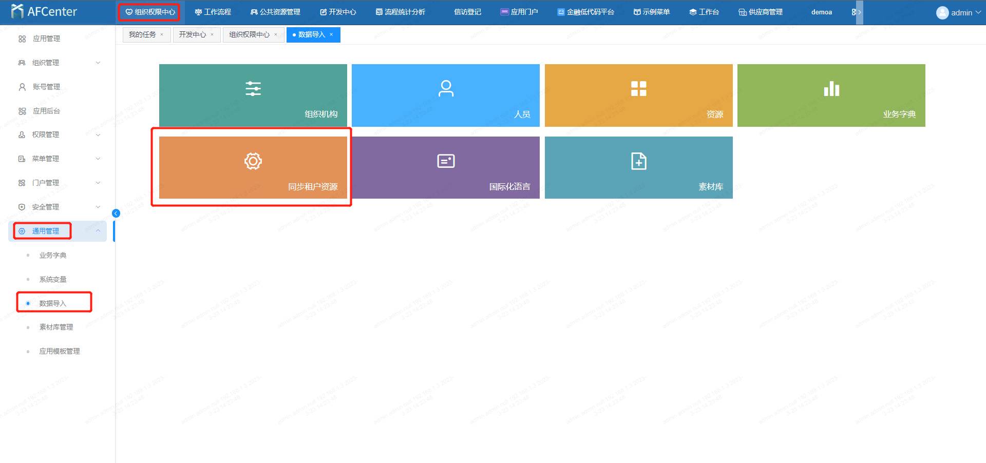Click the file-plus icon on 素材库 tile
Image resolution: width=986 pixels, height=463 pixels.
[x=638, y=161]
